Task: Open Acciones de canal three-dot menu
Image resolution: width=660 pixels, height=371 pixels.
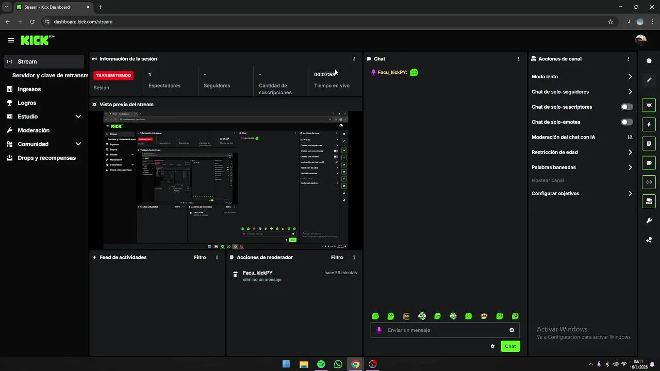Action: click(x=628, y=59)
